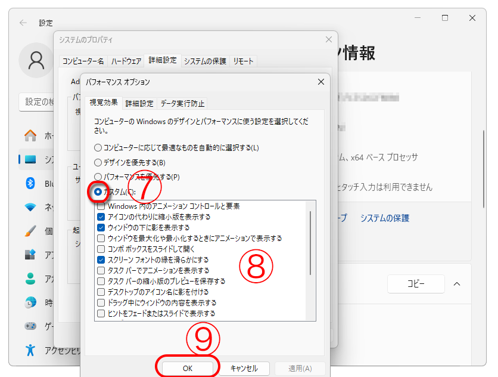Open the Network Wi-Fi icon in sidebar
This screenshot has height=377, width=498.
pyautogui.click(x=30, y=207)
